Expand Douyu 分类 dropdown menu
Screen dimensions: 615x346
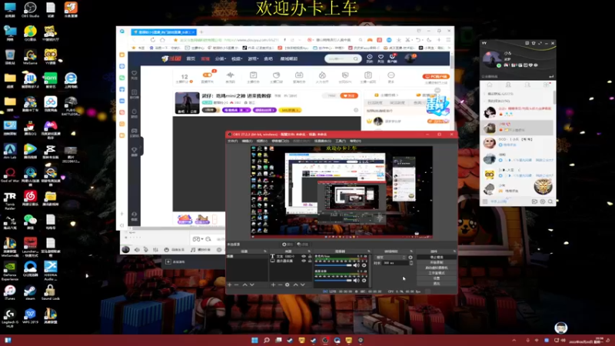click(221, 58)
